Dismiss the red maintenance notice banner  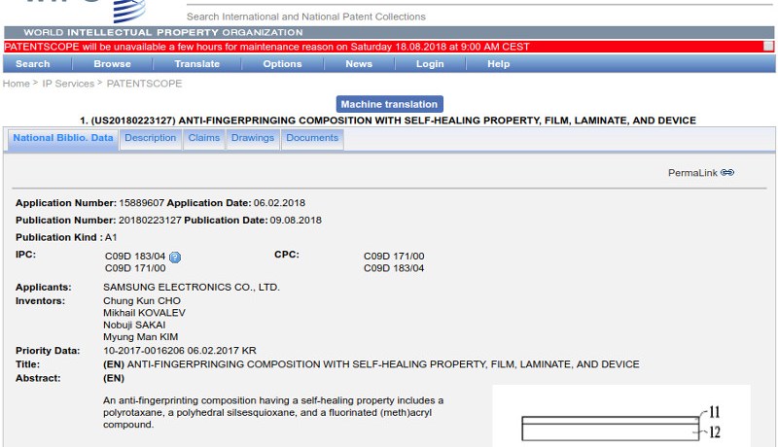pos(768,46)
